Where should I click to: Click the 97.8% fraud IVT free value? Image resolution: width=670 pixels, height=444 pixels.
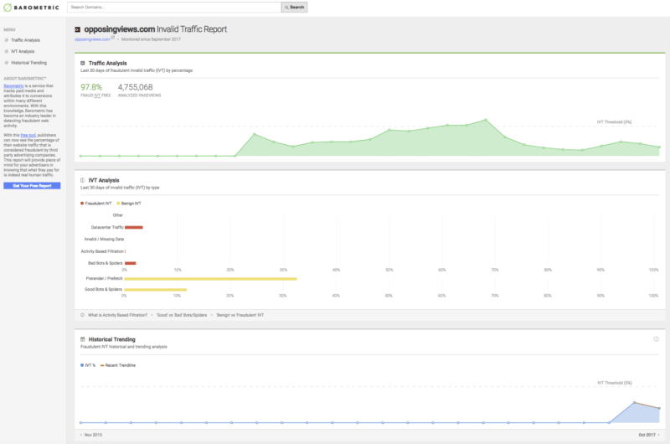91,87
